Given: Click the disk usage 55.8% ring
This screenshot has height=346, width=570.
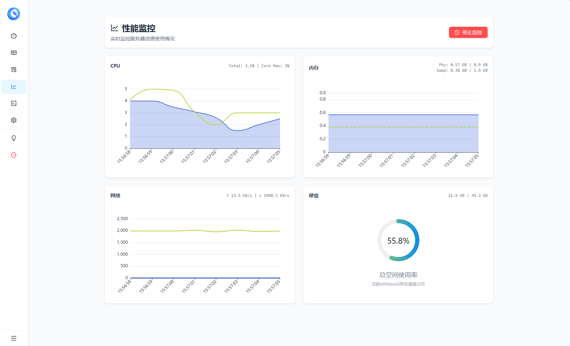Looking at the screenshot, I should 398,241.
